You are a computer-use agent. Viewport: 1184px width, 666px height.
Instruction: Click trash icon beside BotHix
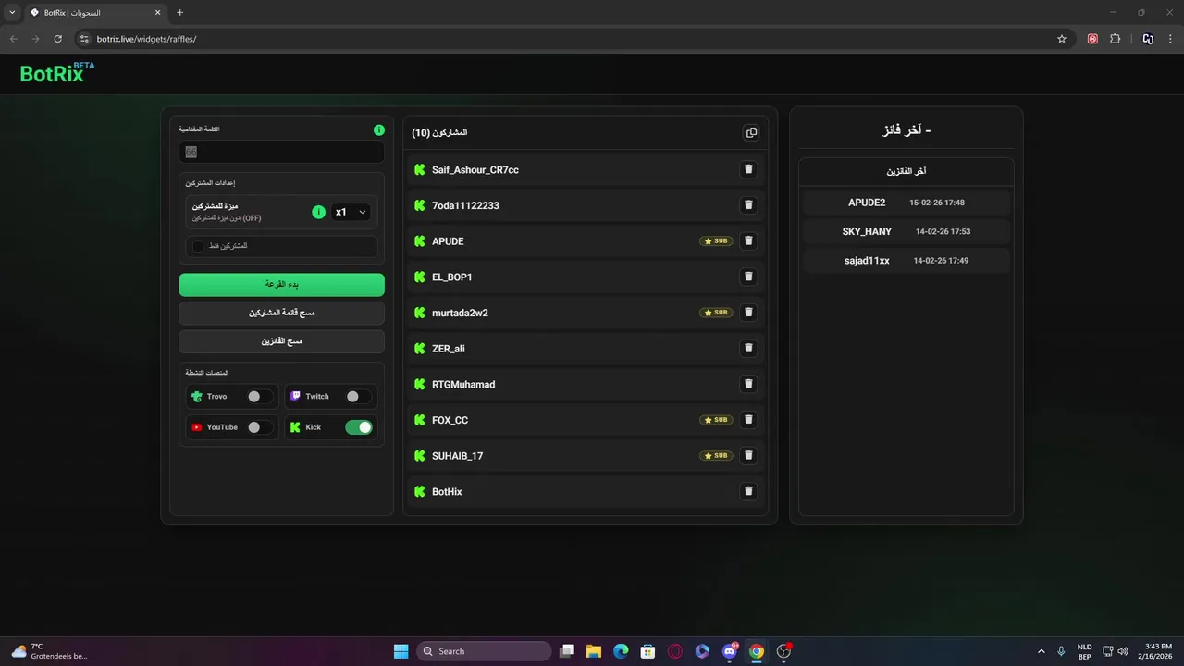point(748,491)
